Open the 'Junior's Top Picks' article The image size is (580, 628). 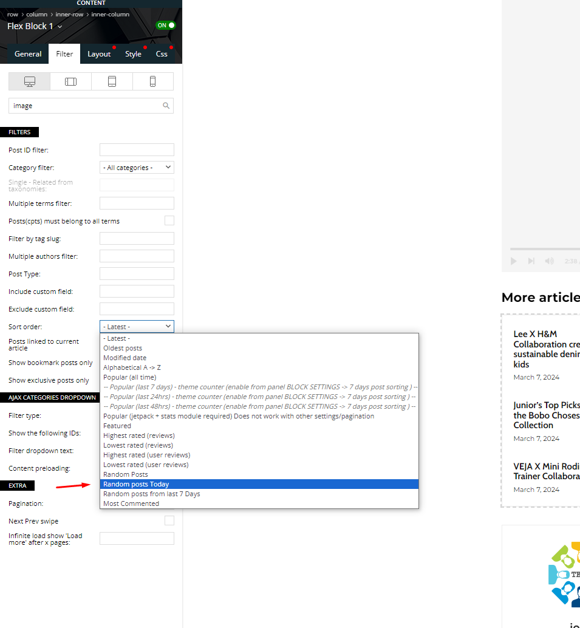click(x=547, y=415)
